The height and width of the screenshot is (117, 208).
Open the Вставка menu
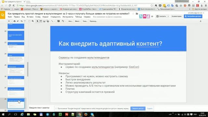(30, 17)
